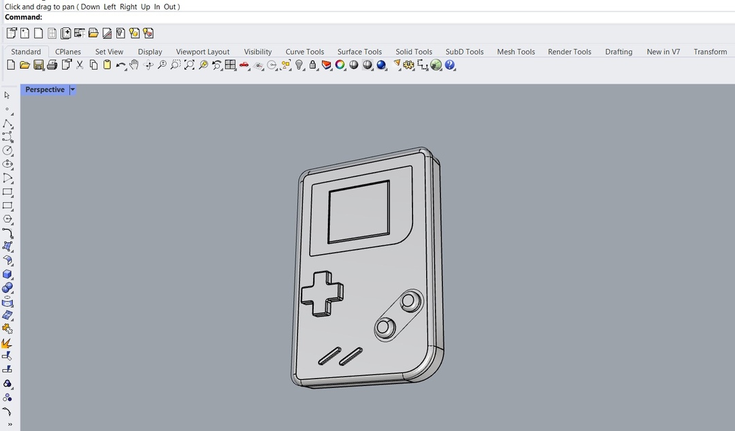This screenshot has width=735, height=431.
Task: Switch to the Drafting tab
Action: [x=619, y=52]
